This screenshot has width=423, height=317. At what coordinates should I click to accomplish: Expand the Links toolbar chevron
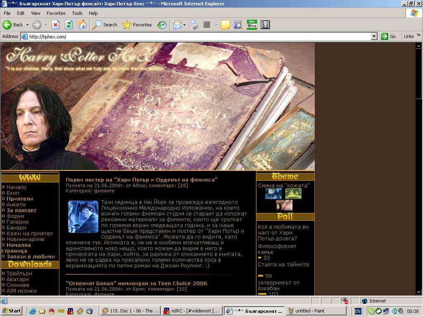point(419,35)
